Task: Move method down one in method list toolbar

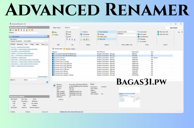Action: (24, 30)
